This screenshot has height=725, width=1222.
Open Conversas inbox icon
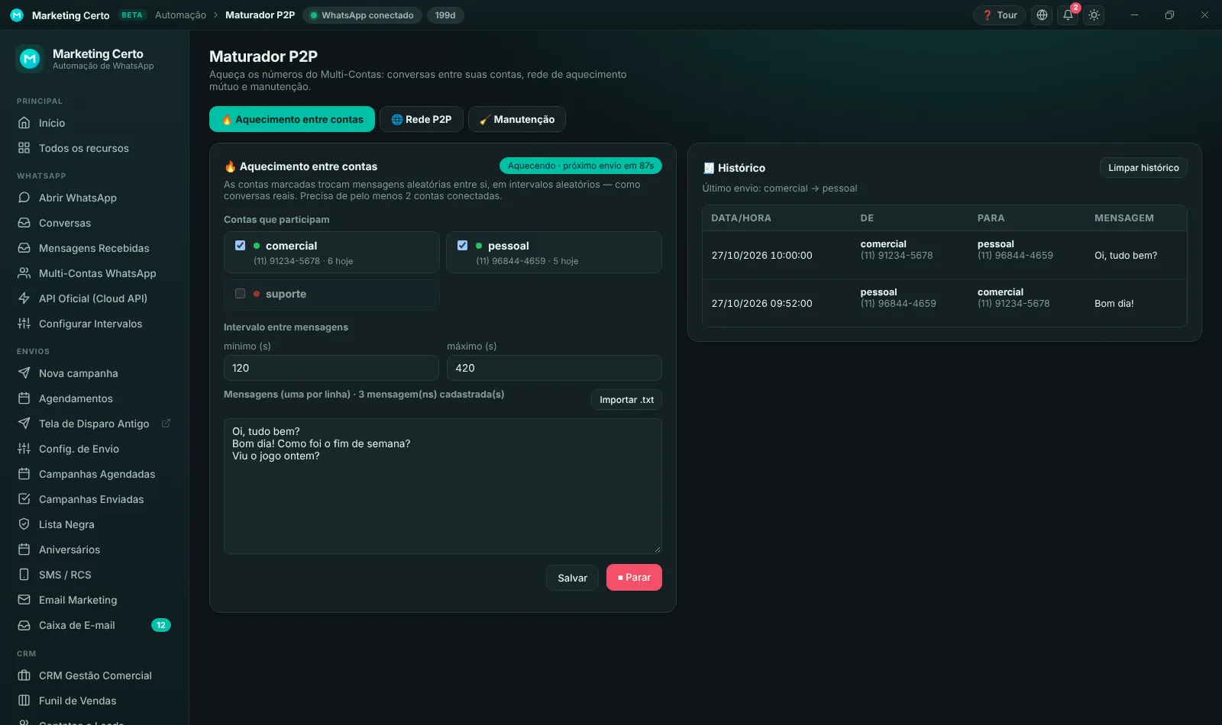[24, 223]
